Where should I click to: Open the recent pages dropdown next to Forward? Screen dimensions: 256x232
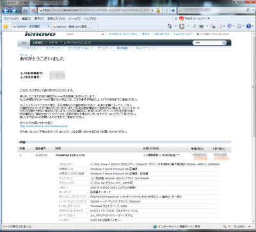[19, 10]
